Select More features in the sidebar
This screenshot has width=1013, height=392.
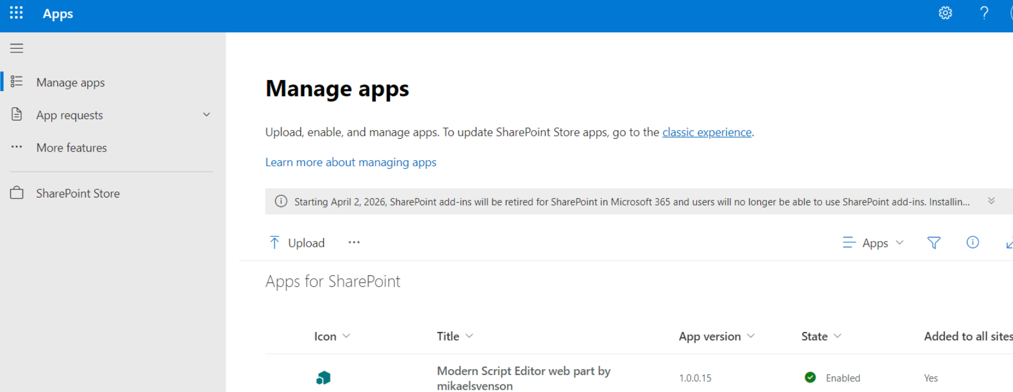click(72, 148)
